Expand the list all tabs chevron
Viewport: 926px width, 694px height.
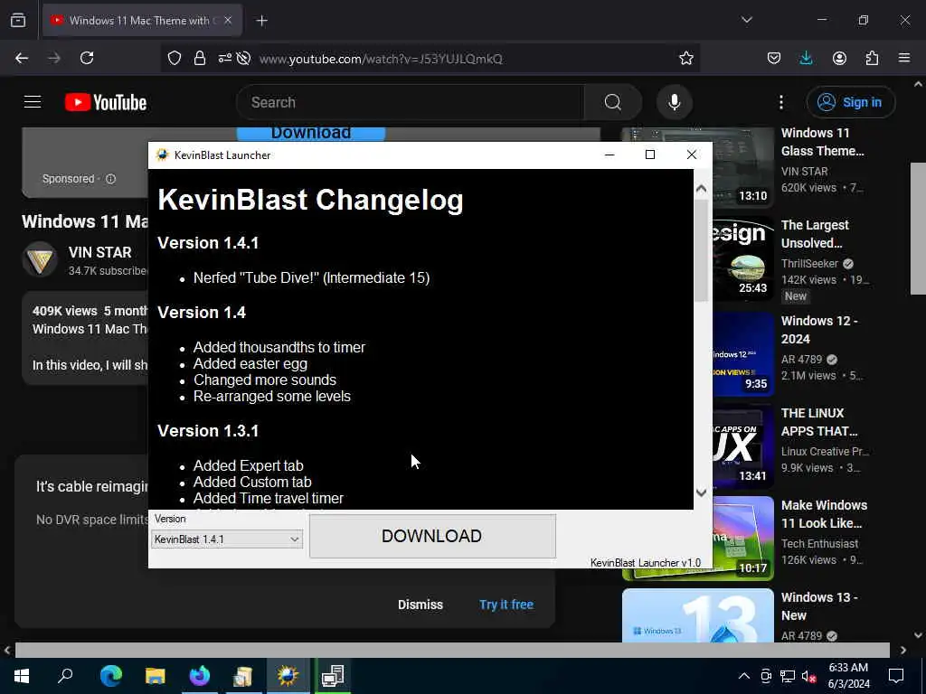click(x=746, y=20)
